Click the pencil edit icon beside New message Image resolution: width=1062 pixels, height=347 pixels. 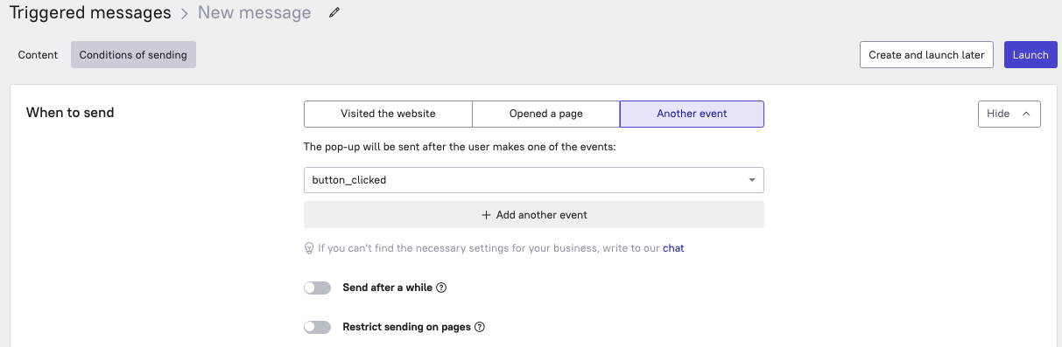click(334, 13)
